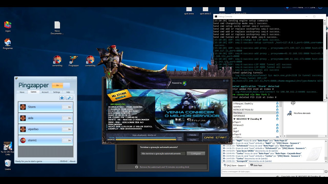328x184 pixels.
Task: Select the semantilag desktop shortcut
Action: point(57,61)
